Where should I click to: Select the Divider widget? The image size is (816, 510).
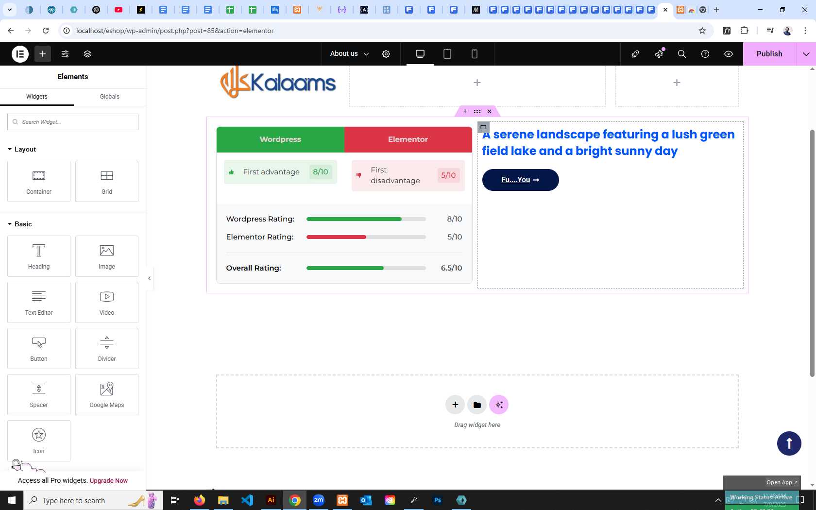click(x=107, y=348)
